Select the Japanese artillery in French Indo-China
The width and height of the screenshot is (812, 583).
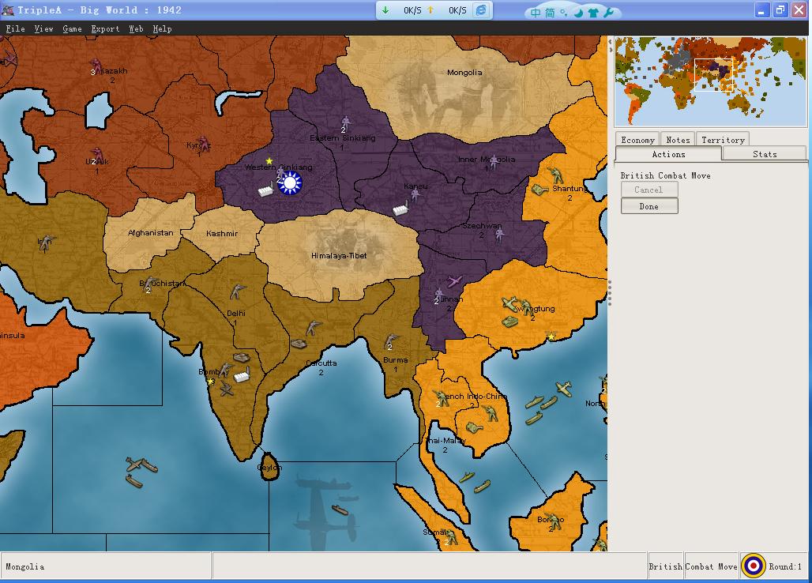click(474, 427)
